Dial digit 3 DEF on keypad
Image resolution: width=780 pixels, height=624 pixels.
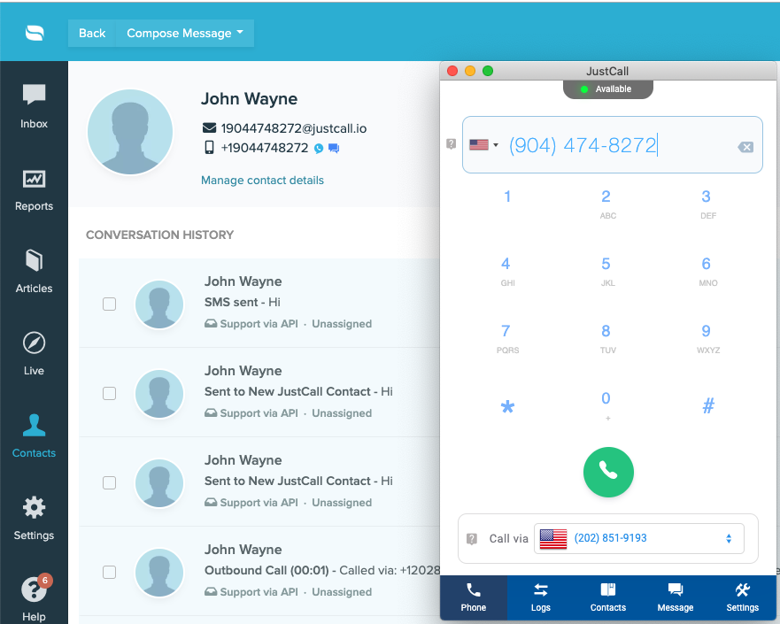pos(707,204)
